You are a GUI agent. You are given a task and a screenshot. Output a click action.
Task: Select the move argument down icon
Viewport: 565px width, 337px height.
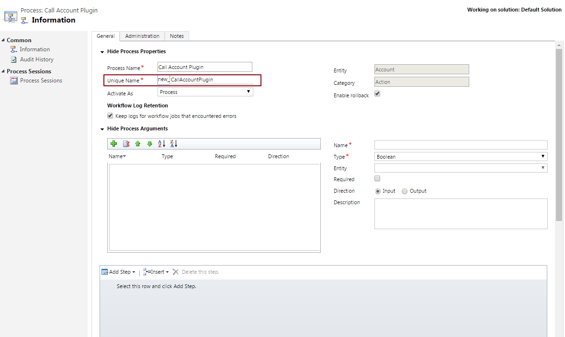[x=150, y=143]
